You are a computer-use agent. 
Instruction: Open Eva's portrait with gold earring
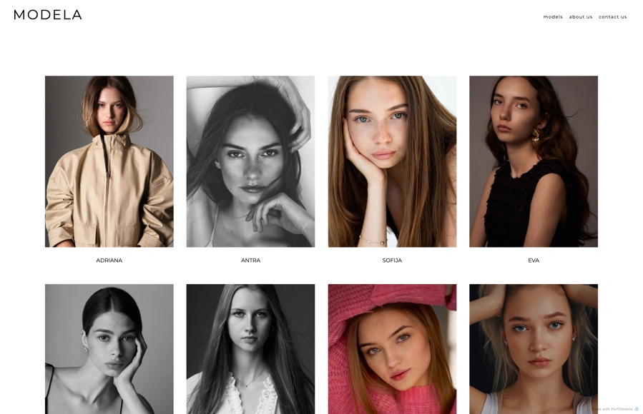click(x=534, y=161)
